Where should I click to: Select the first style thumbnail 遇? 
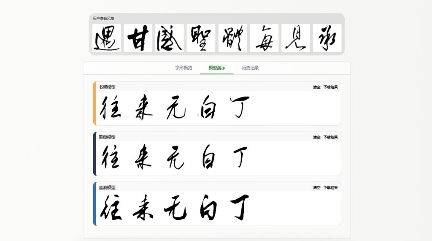(106, 38)
